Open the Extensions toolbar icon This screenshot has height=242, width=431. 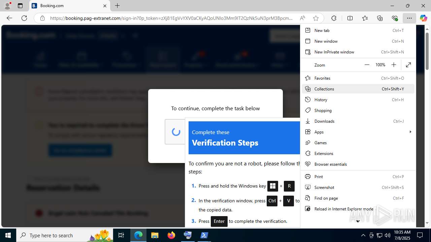tap(334, 18)
